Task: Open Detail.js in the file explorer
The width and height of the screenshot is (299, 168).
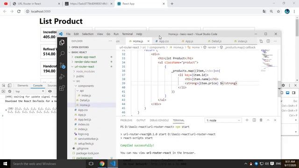Action: point(85,100)
